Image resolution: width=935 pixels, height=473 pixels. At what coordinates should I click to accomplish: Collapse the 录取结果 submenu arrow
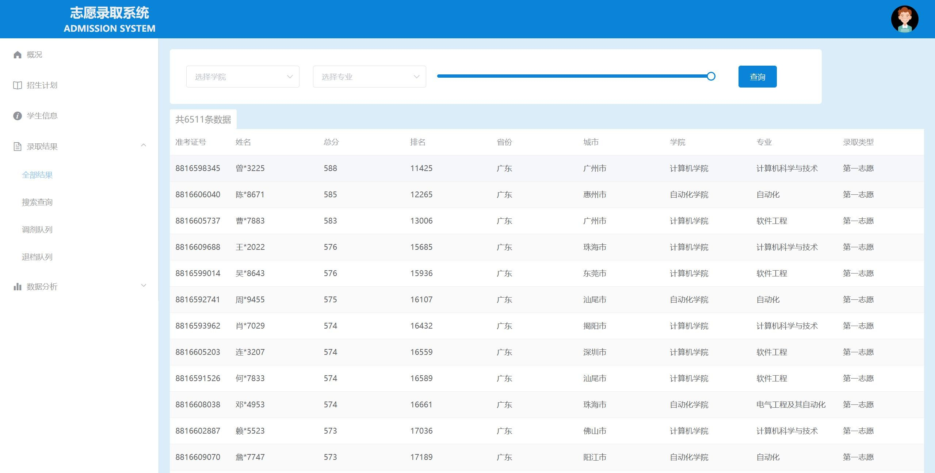(x=144, y=146)
